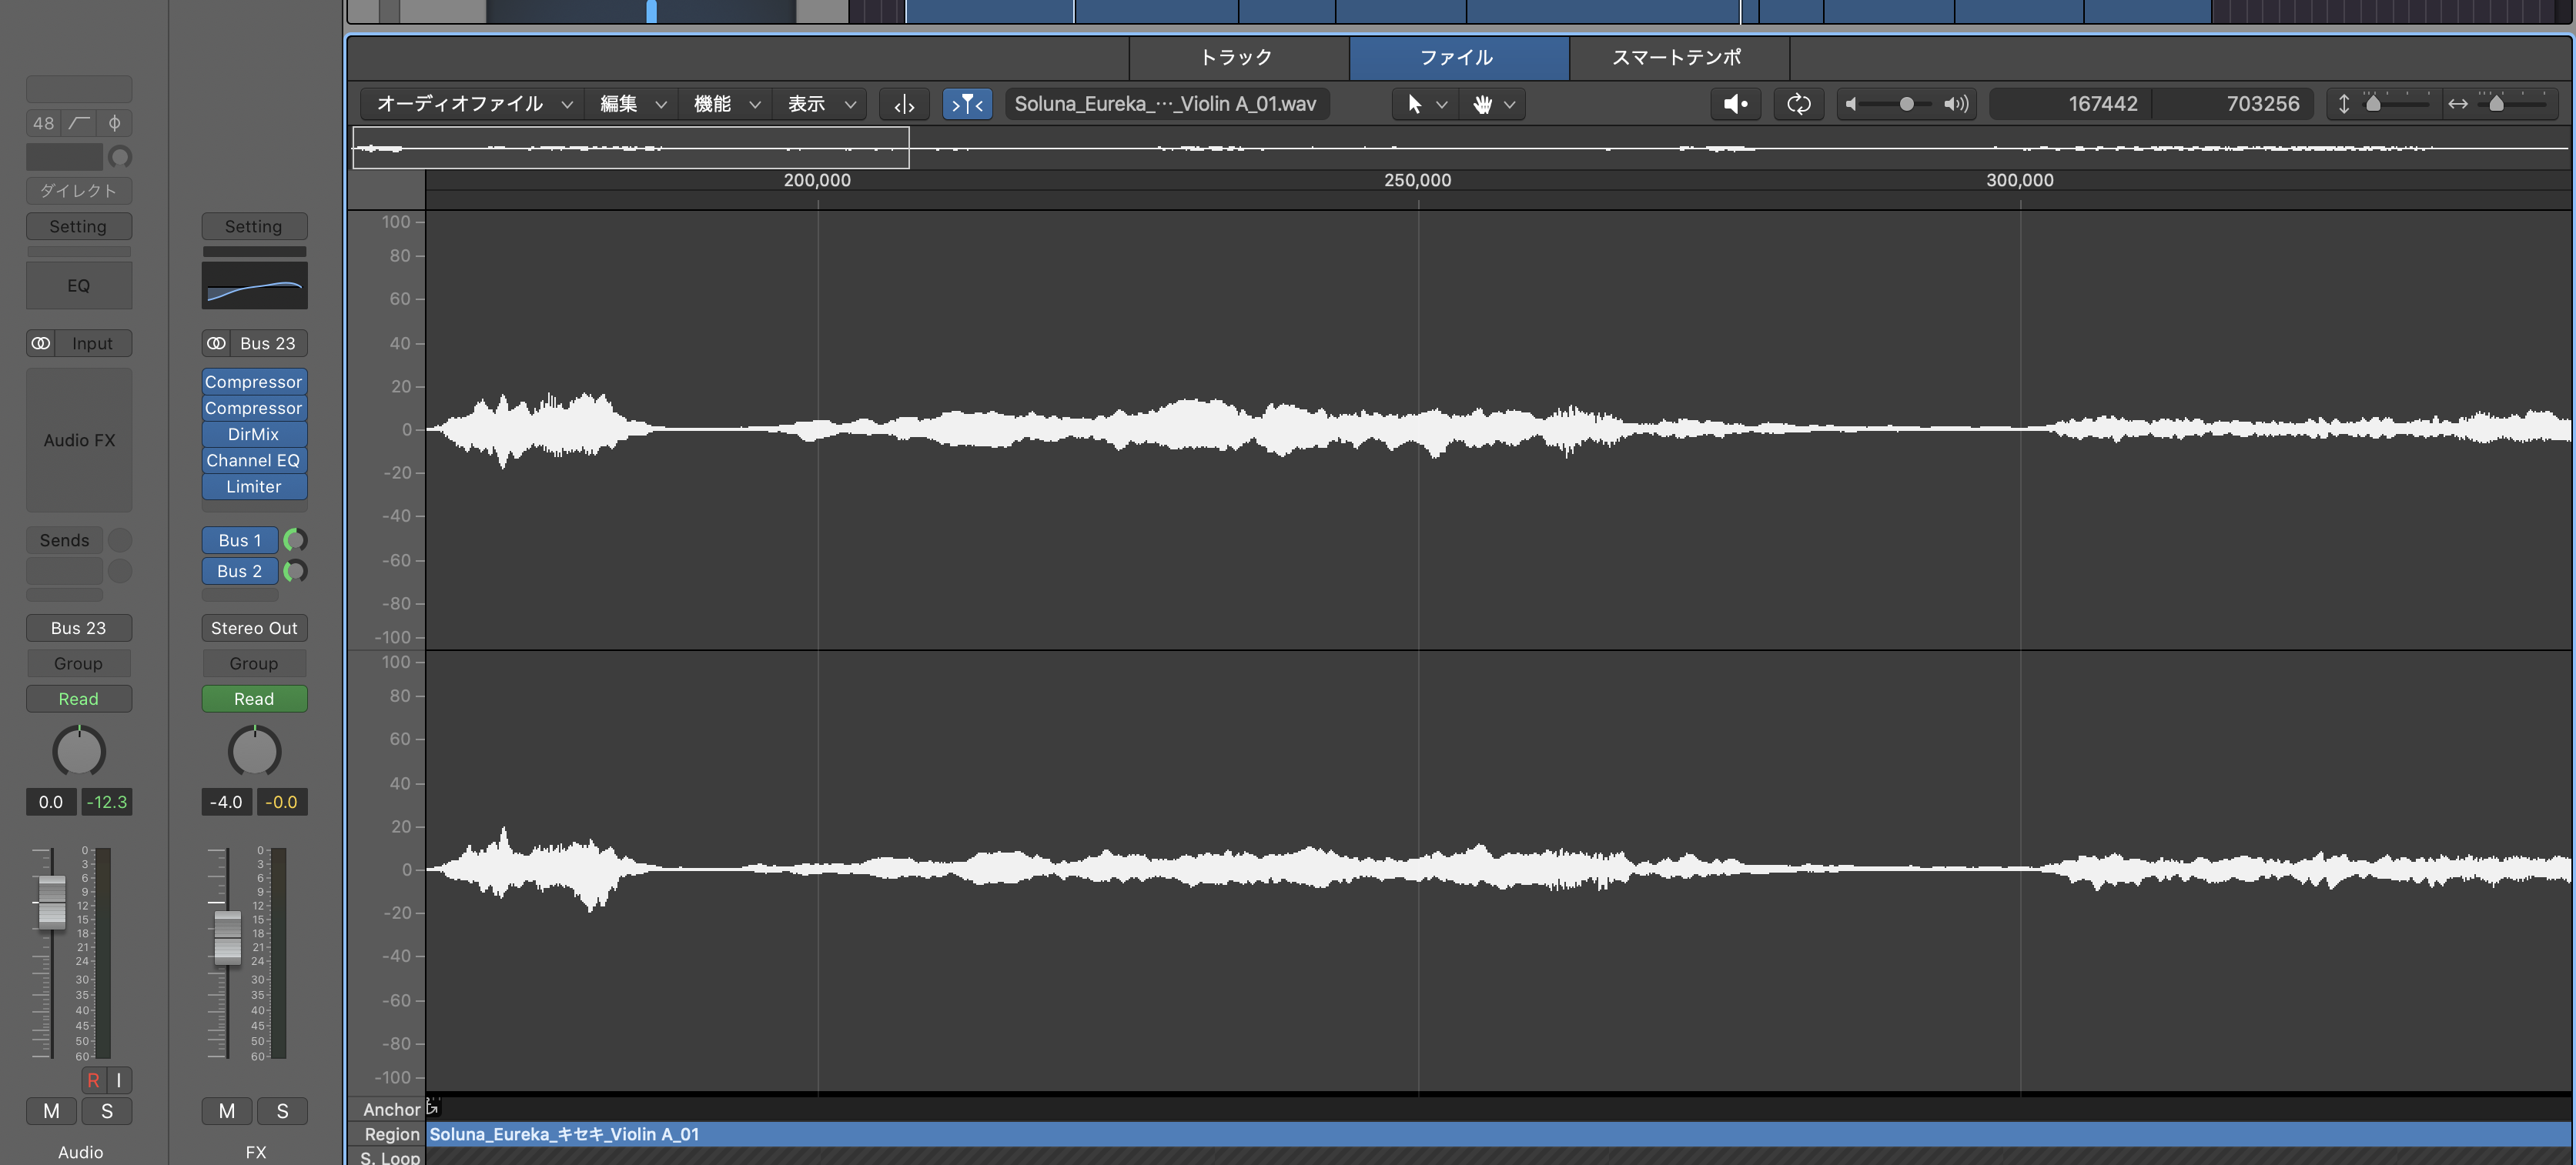Click the Anchor marker icon

pyautogui.click(x=432, y=1107)
